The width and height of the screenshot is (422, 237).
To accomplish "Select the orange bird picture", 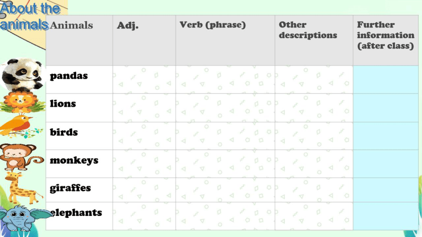I will pyautogui.click(x=21, y=126).
